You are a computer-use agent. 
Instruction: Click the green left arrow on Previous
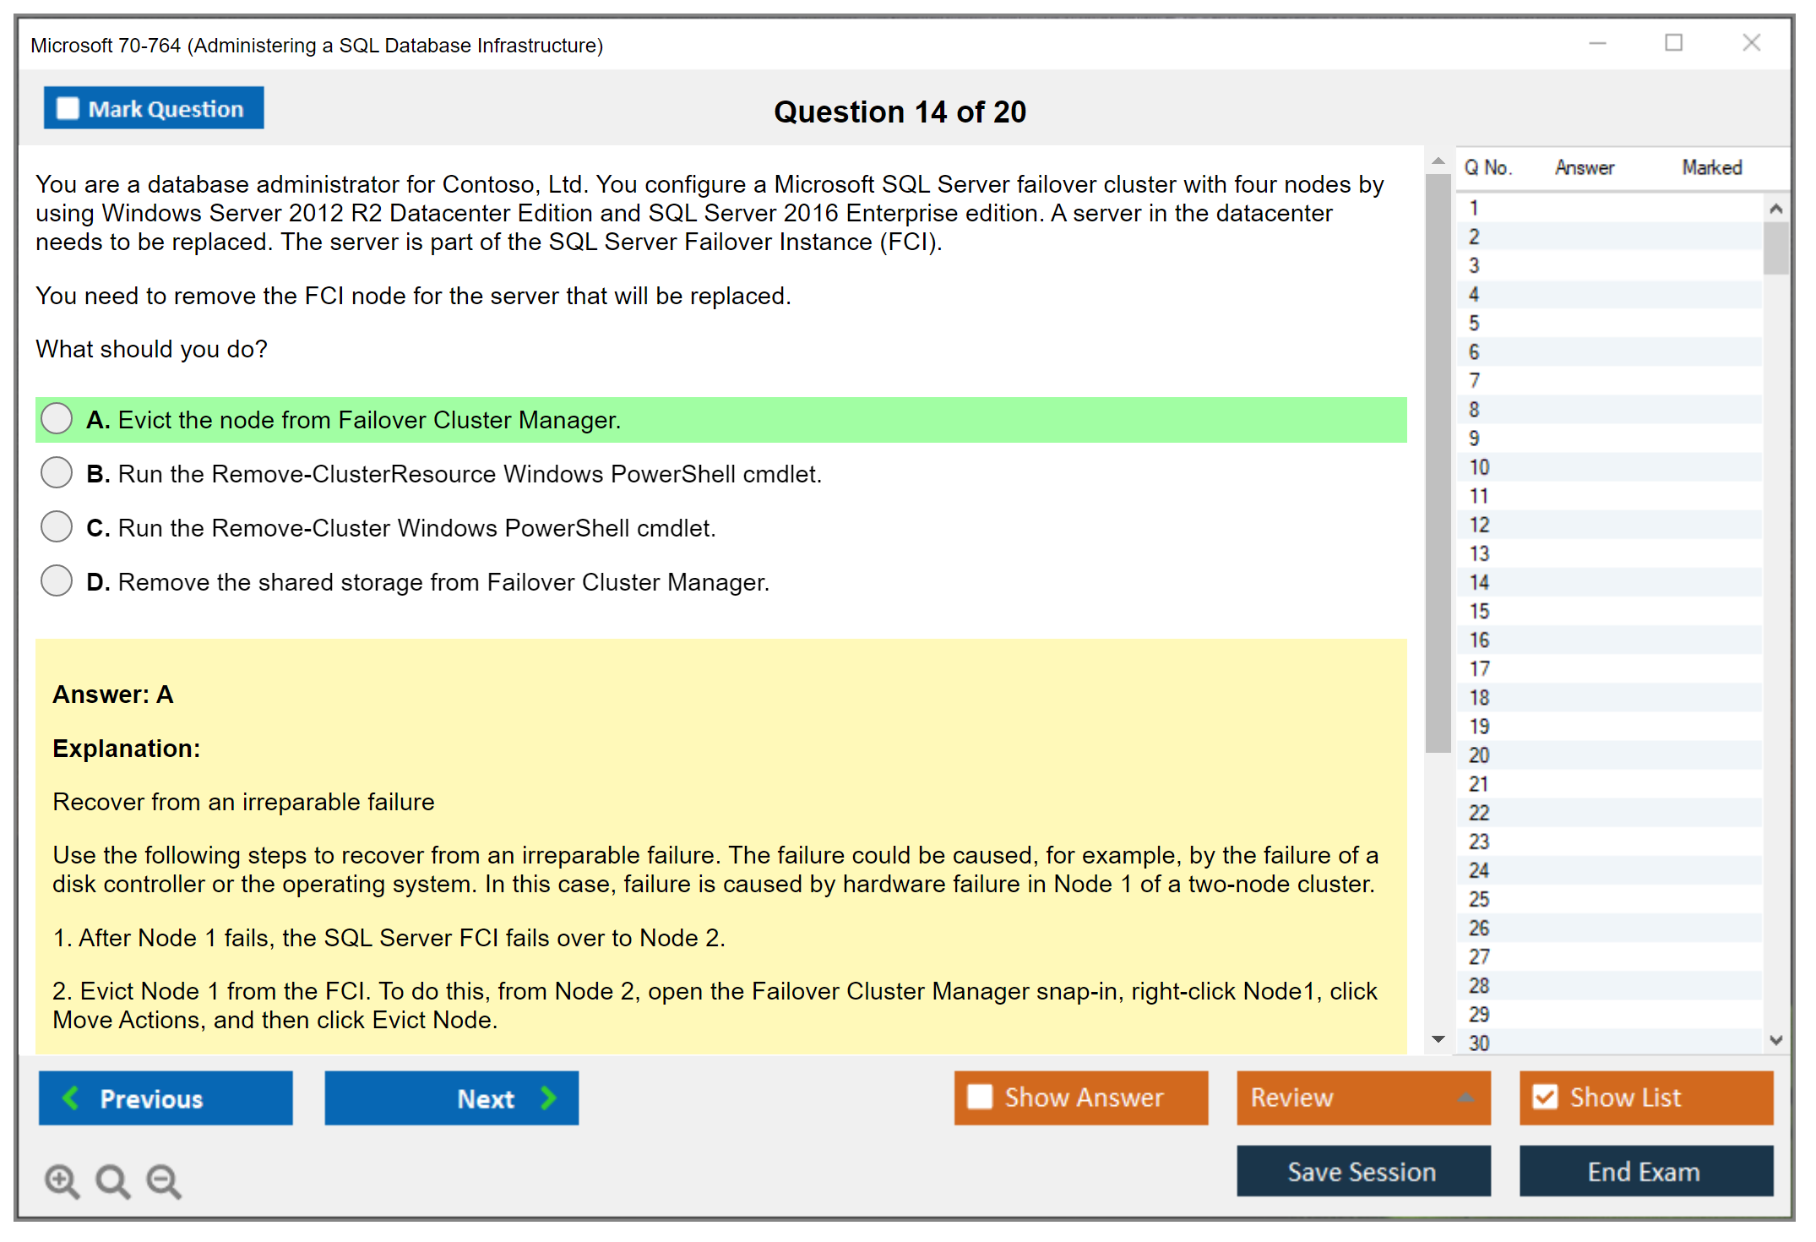point(71,1098)
